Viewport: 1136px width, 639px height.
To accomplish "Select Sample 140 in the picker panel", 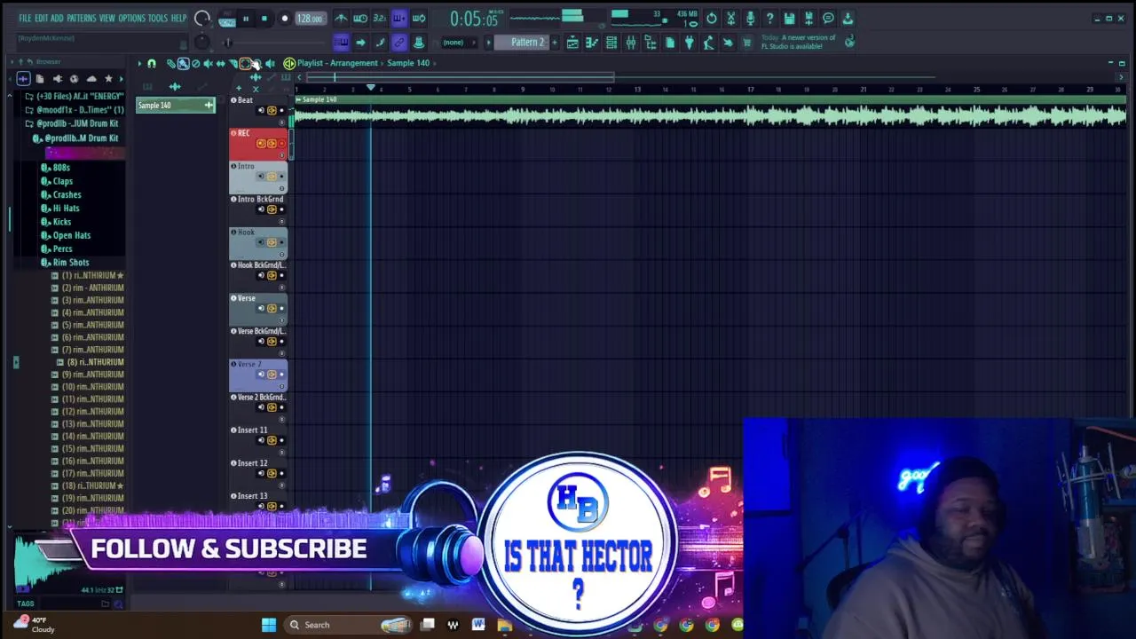I will point(176,106).
